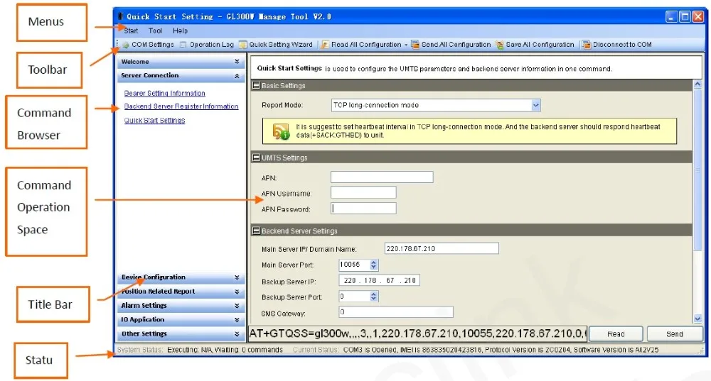Click the Backup Server Port number field

[354, 297]
